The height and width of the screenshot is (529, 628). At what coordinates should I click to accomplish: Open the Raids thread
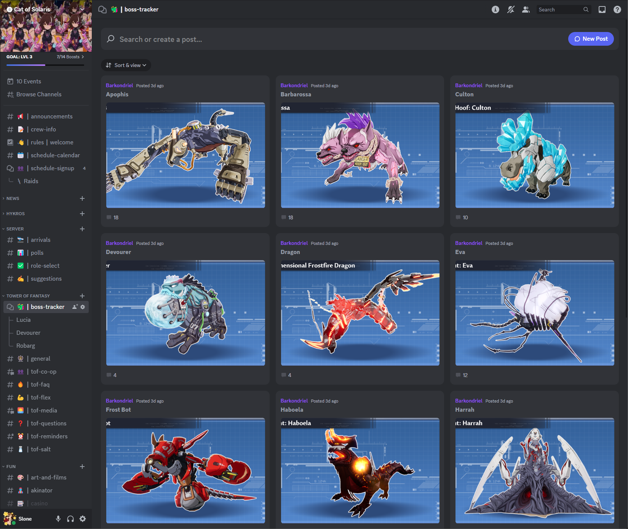click(31, 181)
